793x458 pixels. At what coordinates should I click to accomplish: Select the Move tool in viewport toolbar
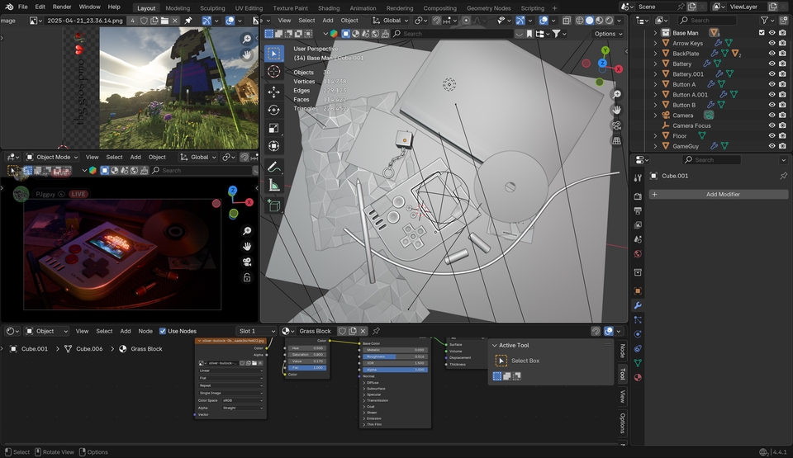(274, 91)
